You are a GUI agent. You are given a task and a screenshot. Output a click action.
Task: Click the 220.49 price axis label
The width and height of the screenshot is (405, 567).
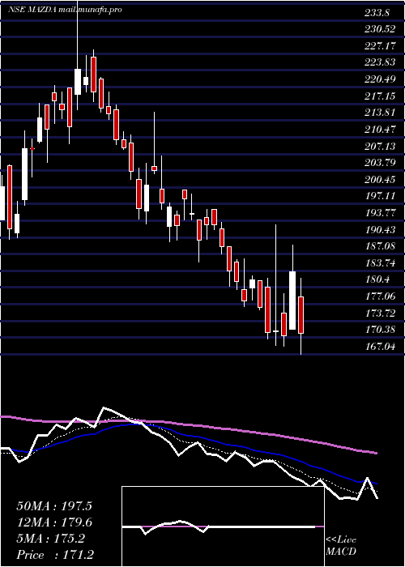coord(380,79)
